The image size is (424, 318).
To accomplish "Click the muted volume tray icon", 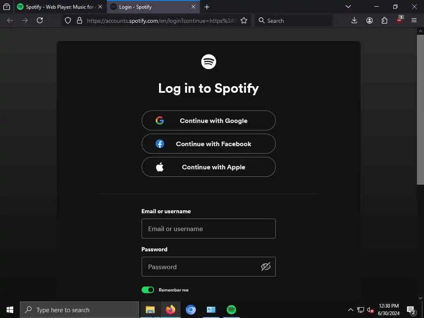I will (x=370, y=310).
